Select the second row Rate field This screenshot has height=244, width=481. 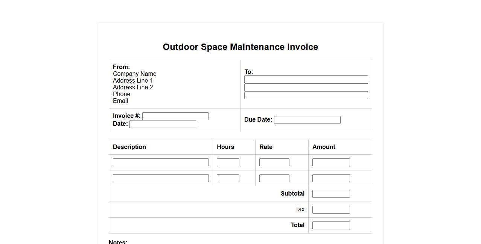274,178
